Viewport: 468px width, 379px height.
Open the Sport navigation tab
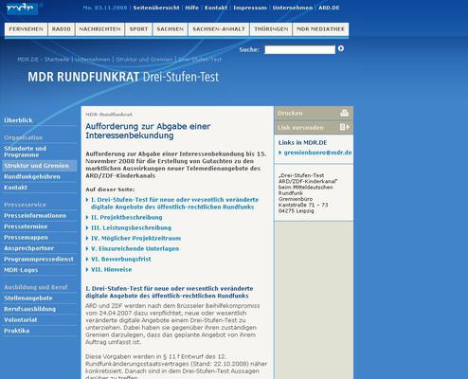tap(138, 29)
